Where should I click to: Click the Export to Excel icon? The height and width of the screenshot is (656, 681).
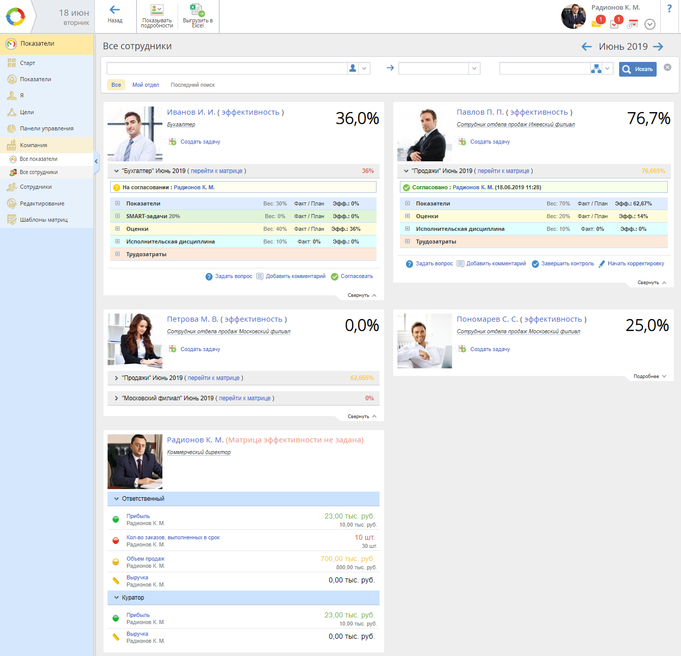(x=197, y=10)
